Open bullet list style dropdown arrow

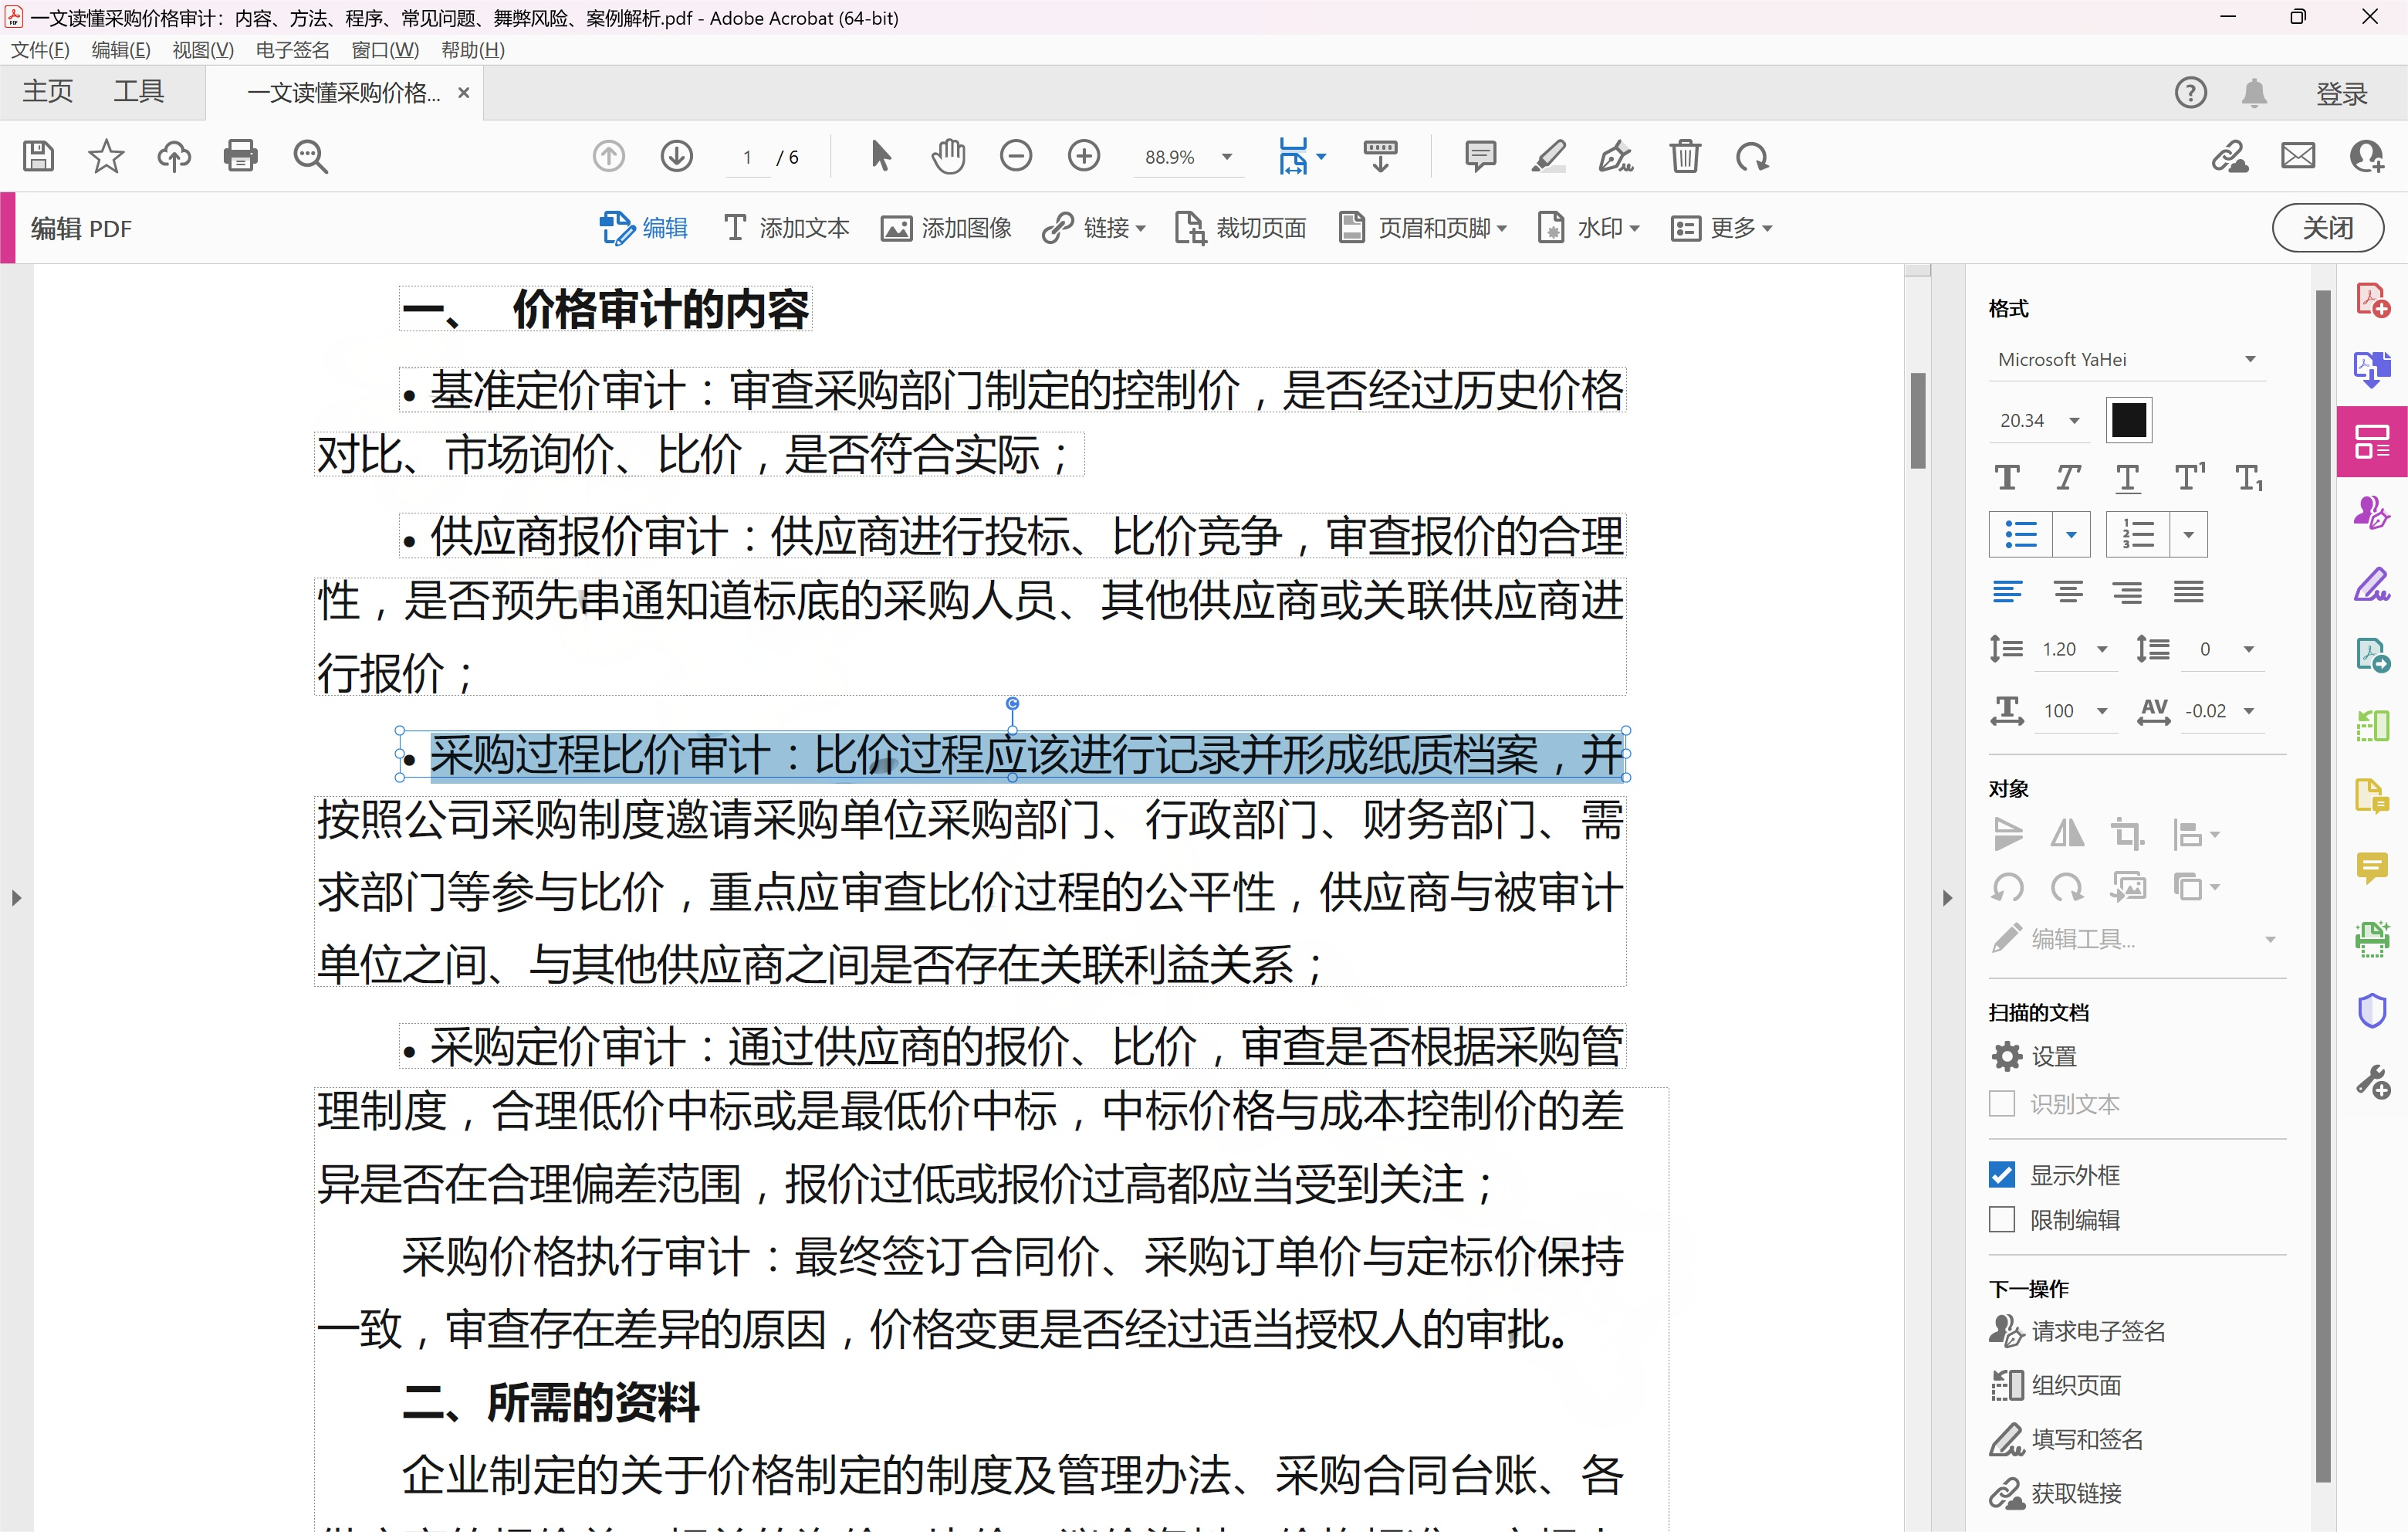(2071, 534)
